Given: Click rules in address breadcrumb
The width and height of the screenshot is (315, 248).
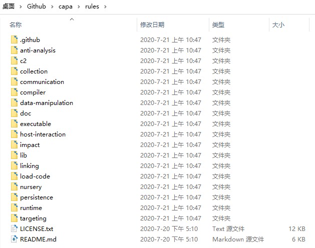Looking at the screenshot, I should click(x=92, y=6).
